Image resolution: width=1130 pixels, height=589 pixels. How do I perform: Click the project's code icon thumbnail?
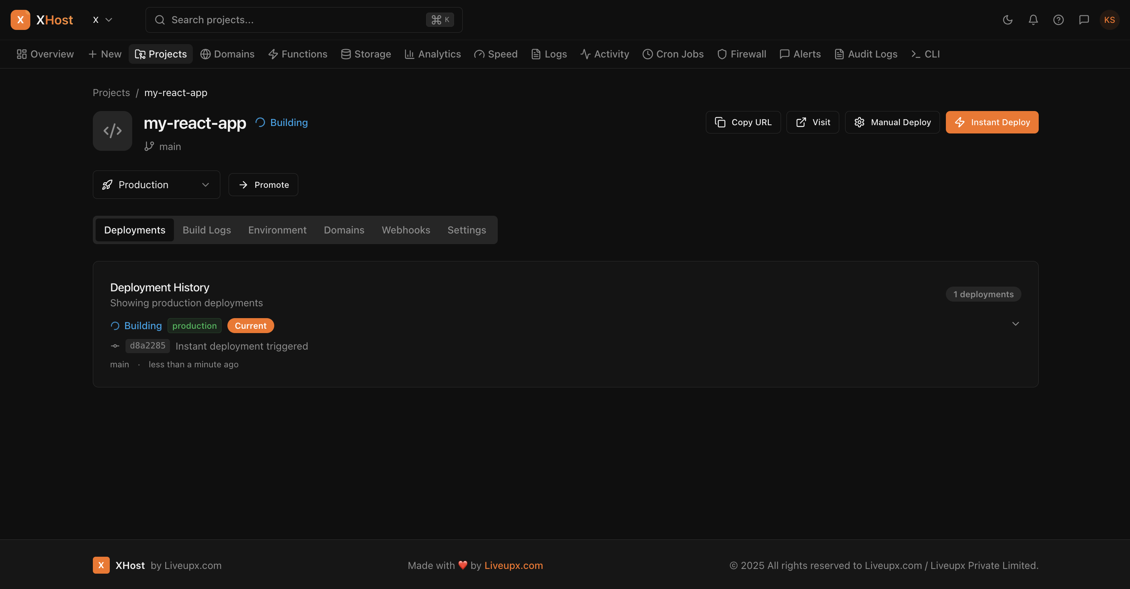pos(112,130)
